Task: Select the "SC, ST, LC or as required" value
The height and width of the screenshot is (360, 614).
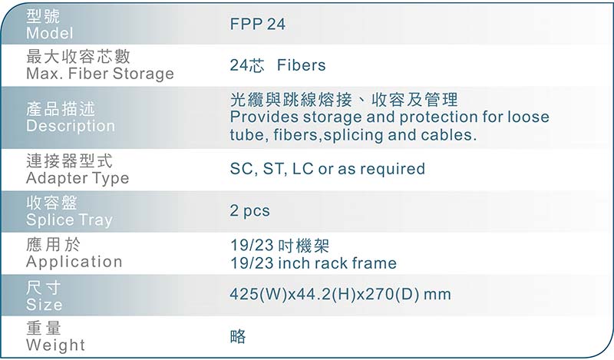Action: point(327,169)
